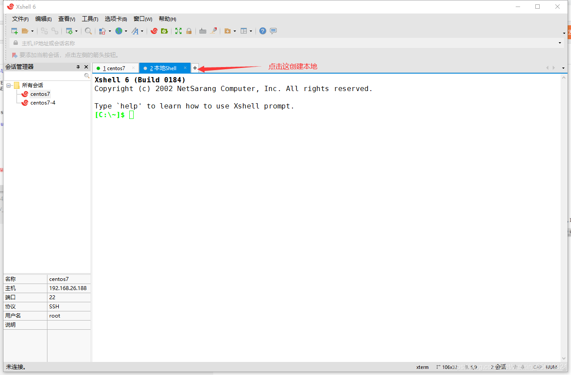Image resolution: width=571 pixels, height=375 pixels.
Task: Click the add-session bookmark arrow icon
Action: coord(15,55)
